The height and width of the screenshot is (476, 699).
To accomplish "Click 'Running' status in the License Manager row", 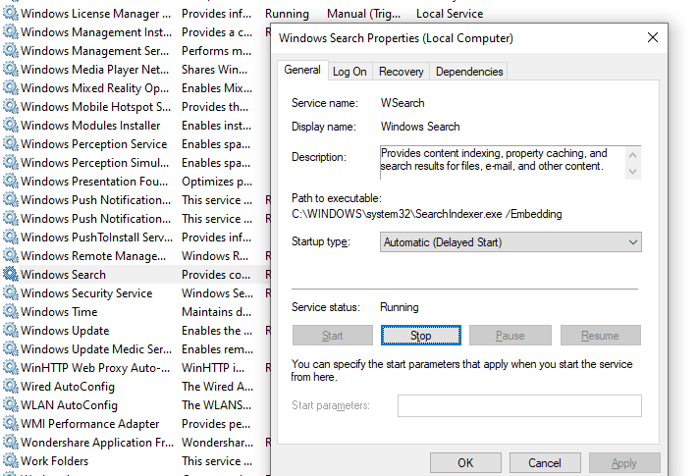I will coord(287,14).
